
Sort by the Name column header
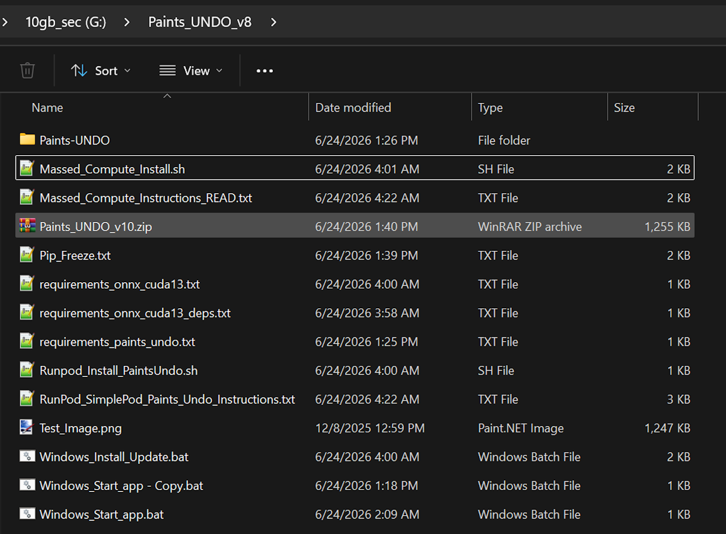click(47, 108)
